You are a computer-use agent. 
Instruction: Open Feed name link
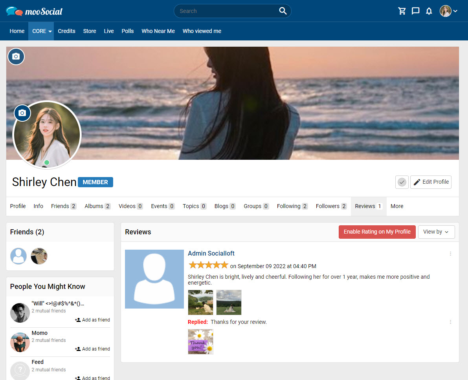tap(38, 362)
